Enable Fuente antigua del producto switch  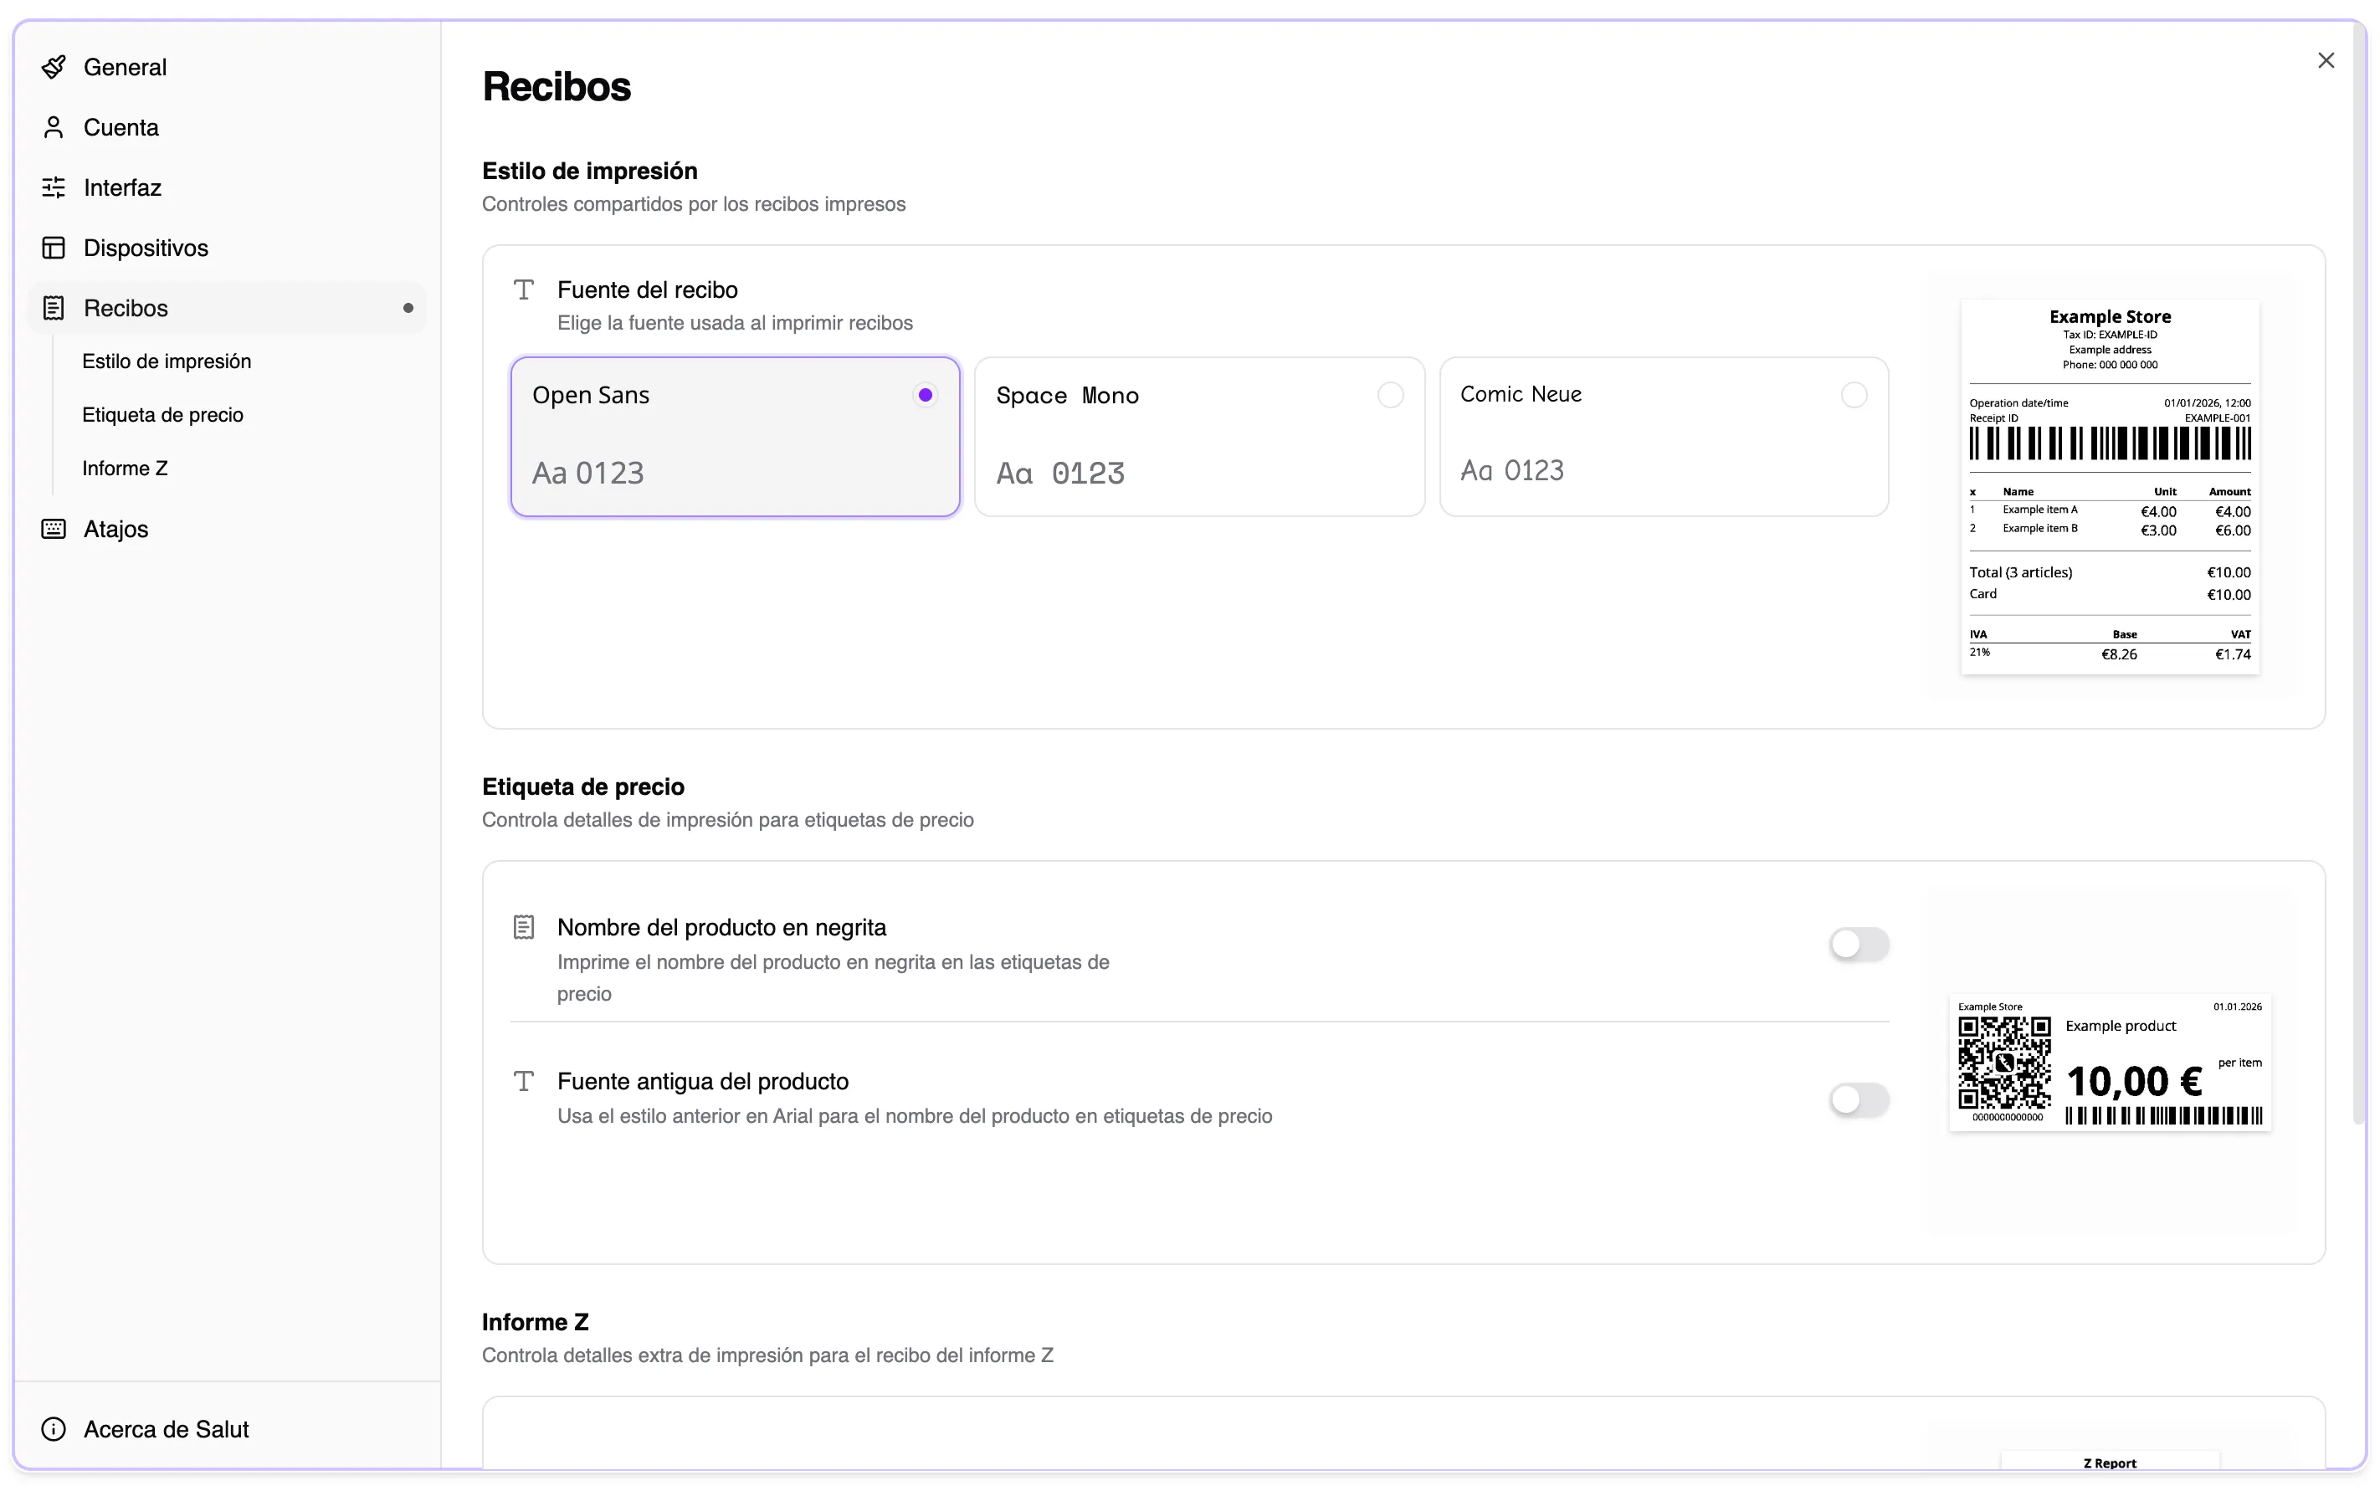(1859, 1099)
